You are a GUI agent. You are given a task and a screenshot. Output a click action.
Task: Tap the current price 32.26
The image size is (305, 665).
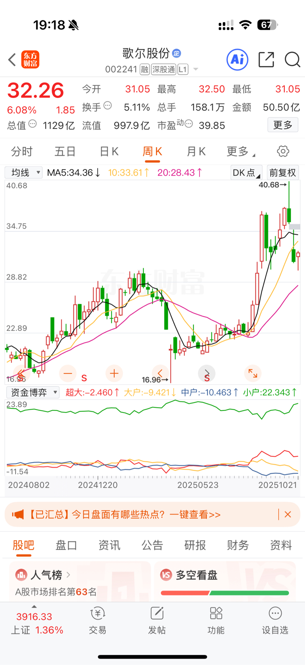36,90
